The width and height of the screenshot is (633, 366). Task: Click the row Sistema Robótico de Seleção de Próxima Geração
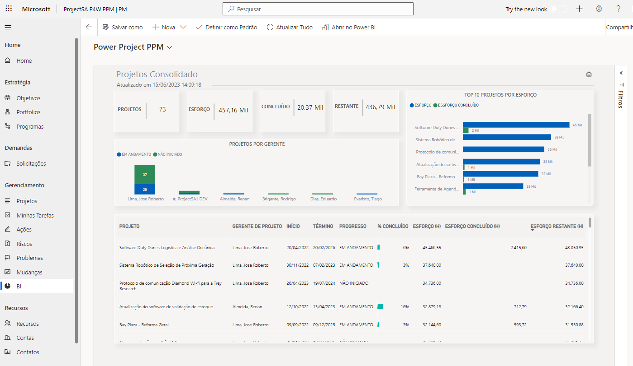(x=351, y=265)
